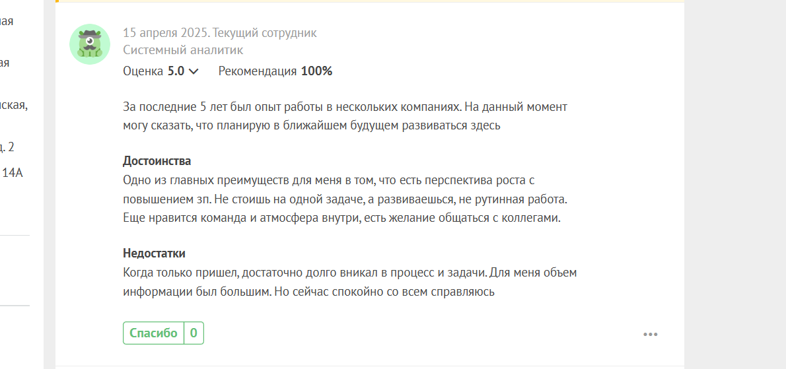
Task: Click the sidebar text ending in "ская,"
Action: point(13,105)
